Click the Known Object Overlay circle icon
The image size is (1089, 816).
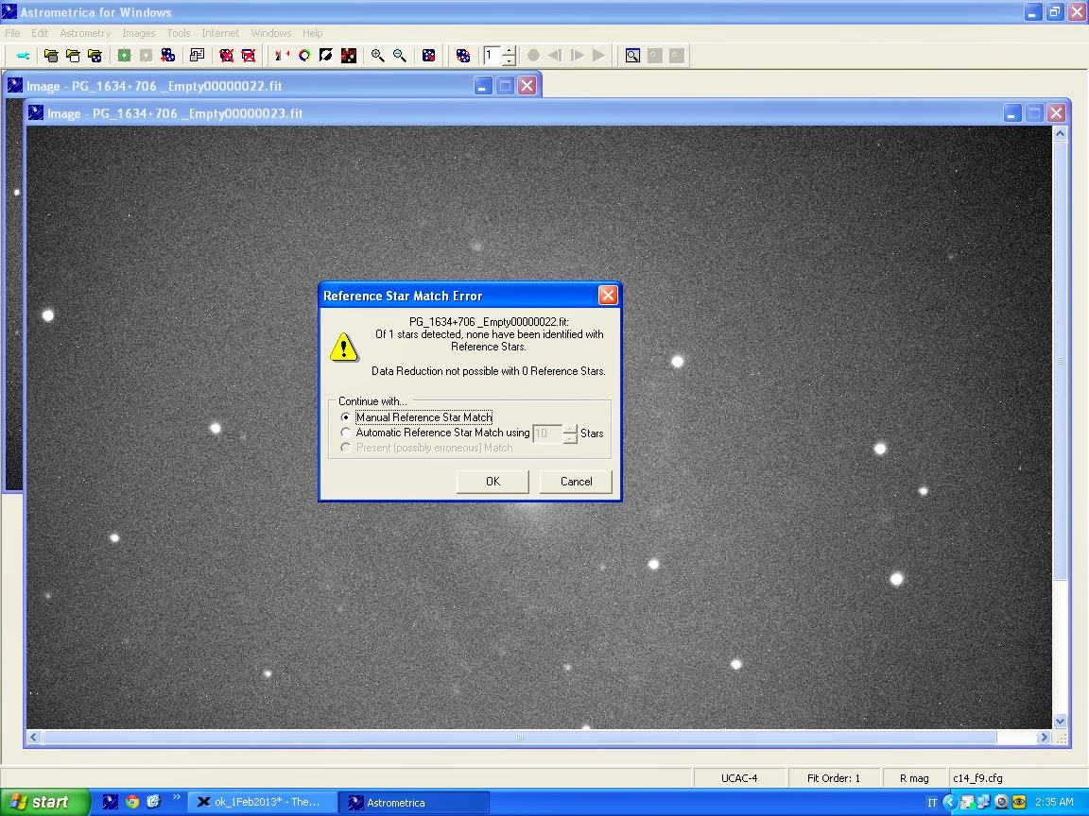pos(304,56)
